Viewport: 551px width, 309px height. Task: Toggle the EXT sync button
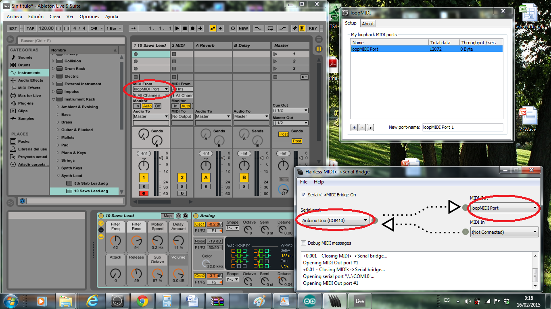[x=13, y=29]
